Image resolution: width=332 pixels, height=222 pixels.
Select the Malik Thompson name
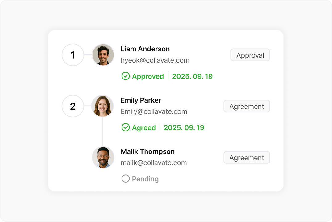tap(147, 151)
